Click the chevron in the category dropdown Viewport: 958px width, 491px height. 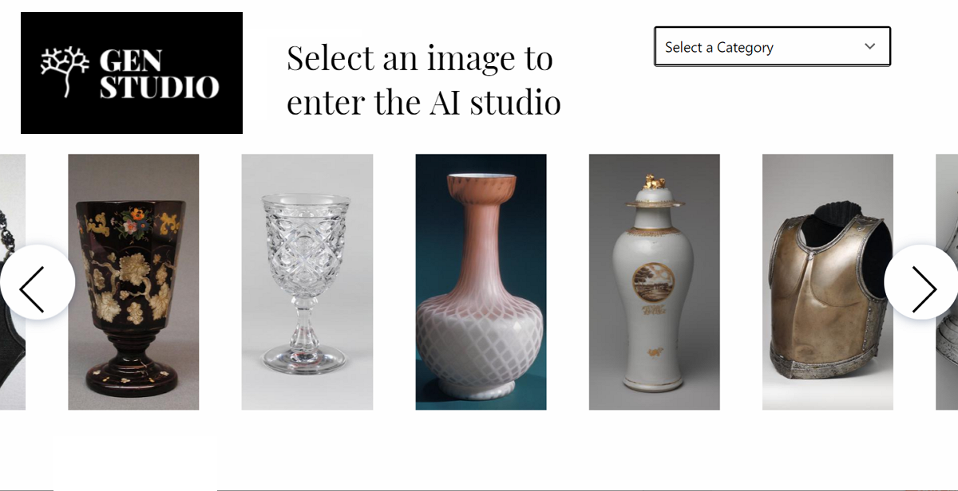pyautogui.click(x=870, y=47)
